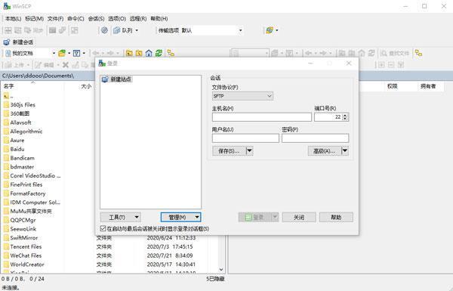Click the remote select-files plus icon
The width and height of the screenshot is (453, 291).
[381, 65]
